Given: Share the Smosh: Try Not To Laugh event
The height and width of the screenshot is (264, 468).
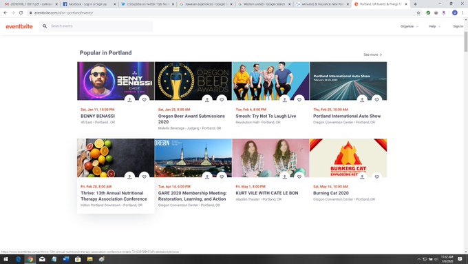Looking at the screenshot, I should click(x=285, y=100).
